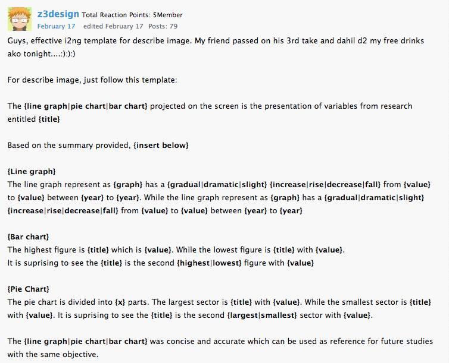
Task: Click the bold '{Bar chart}' section heading
Action: pyautogui.click(x=29, y=236)
